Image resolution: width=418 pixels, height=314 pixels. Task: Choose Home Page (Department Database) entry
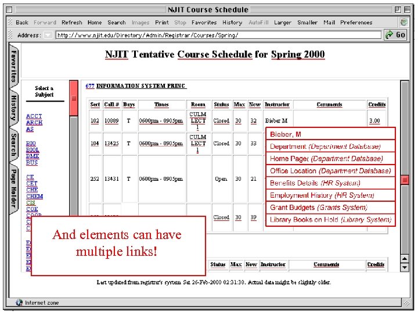(330, 159)
